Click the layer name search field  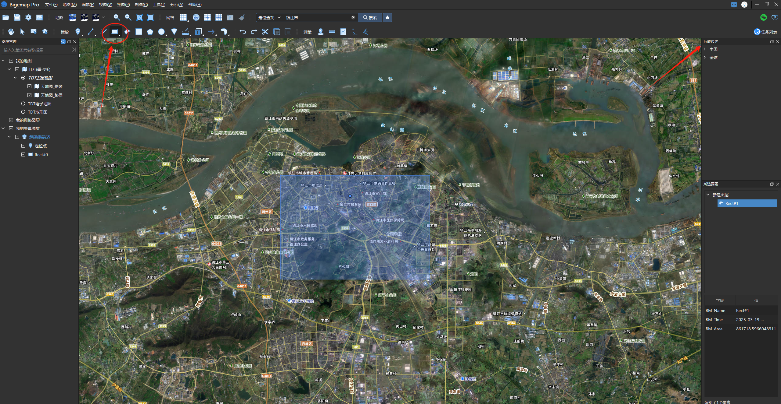point(37,50)
